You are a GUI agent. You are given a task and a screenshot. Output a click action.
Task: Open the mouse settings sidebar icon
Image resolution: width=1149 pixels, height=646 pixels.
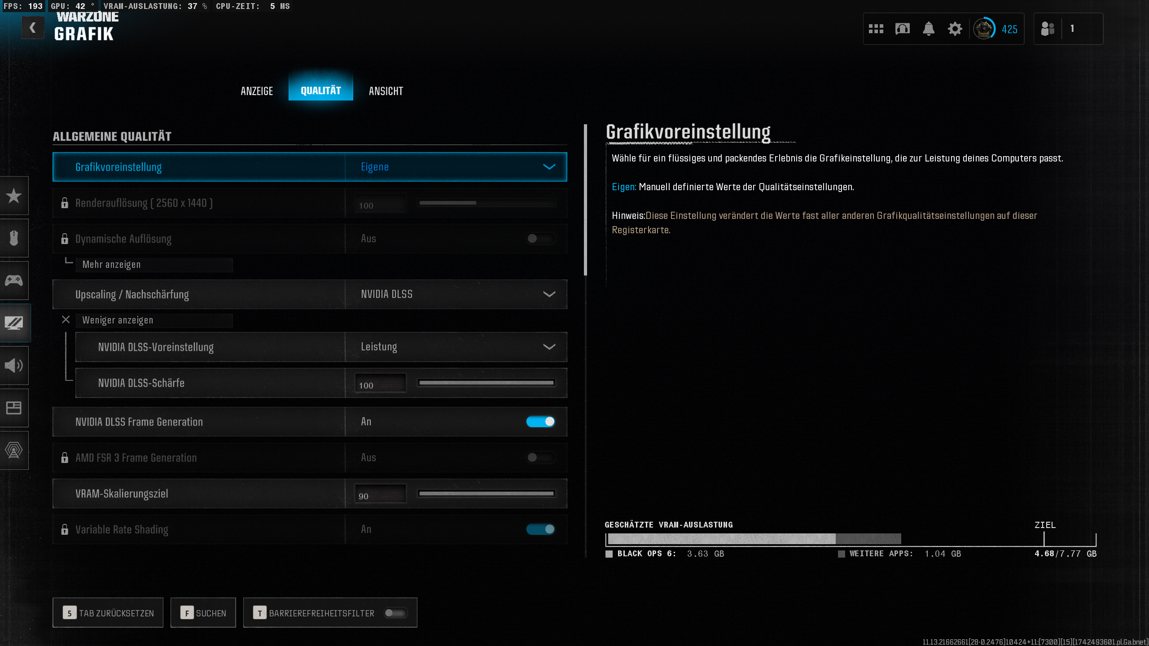[14, 238]
